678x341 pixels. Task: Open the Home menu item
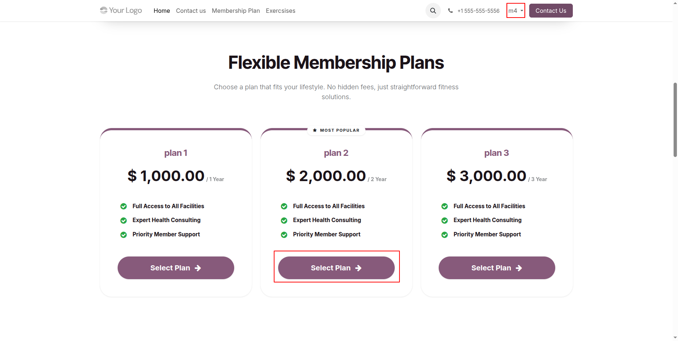click(162, 11)
